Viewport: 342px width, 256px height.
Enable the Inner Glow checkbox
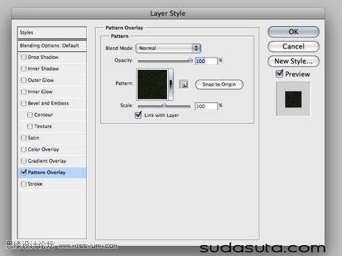pyautogui.click(x=23, y=92)
